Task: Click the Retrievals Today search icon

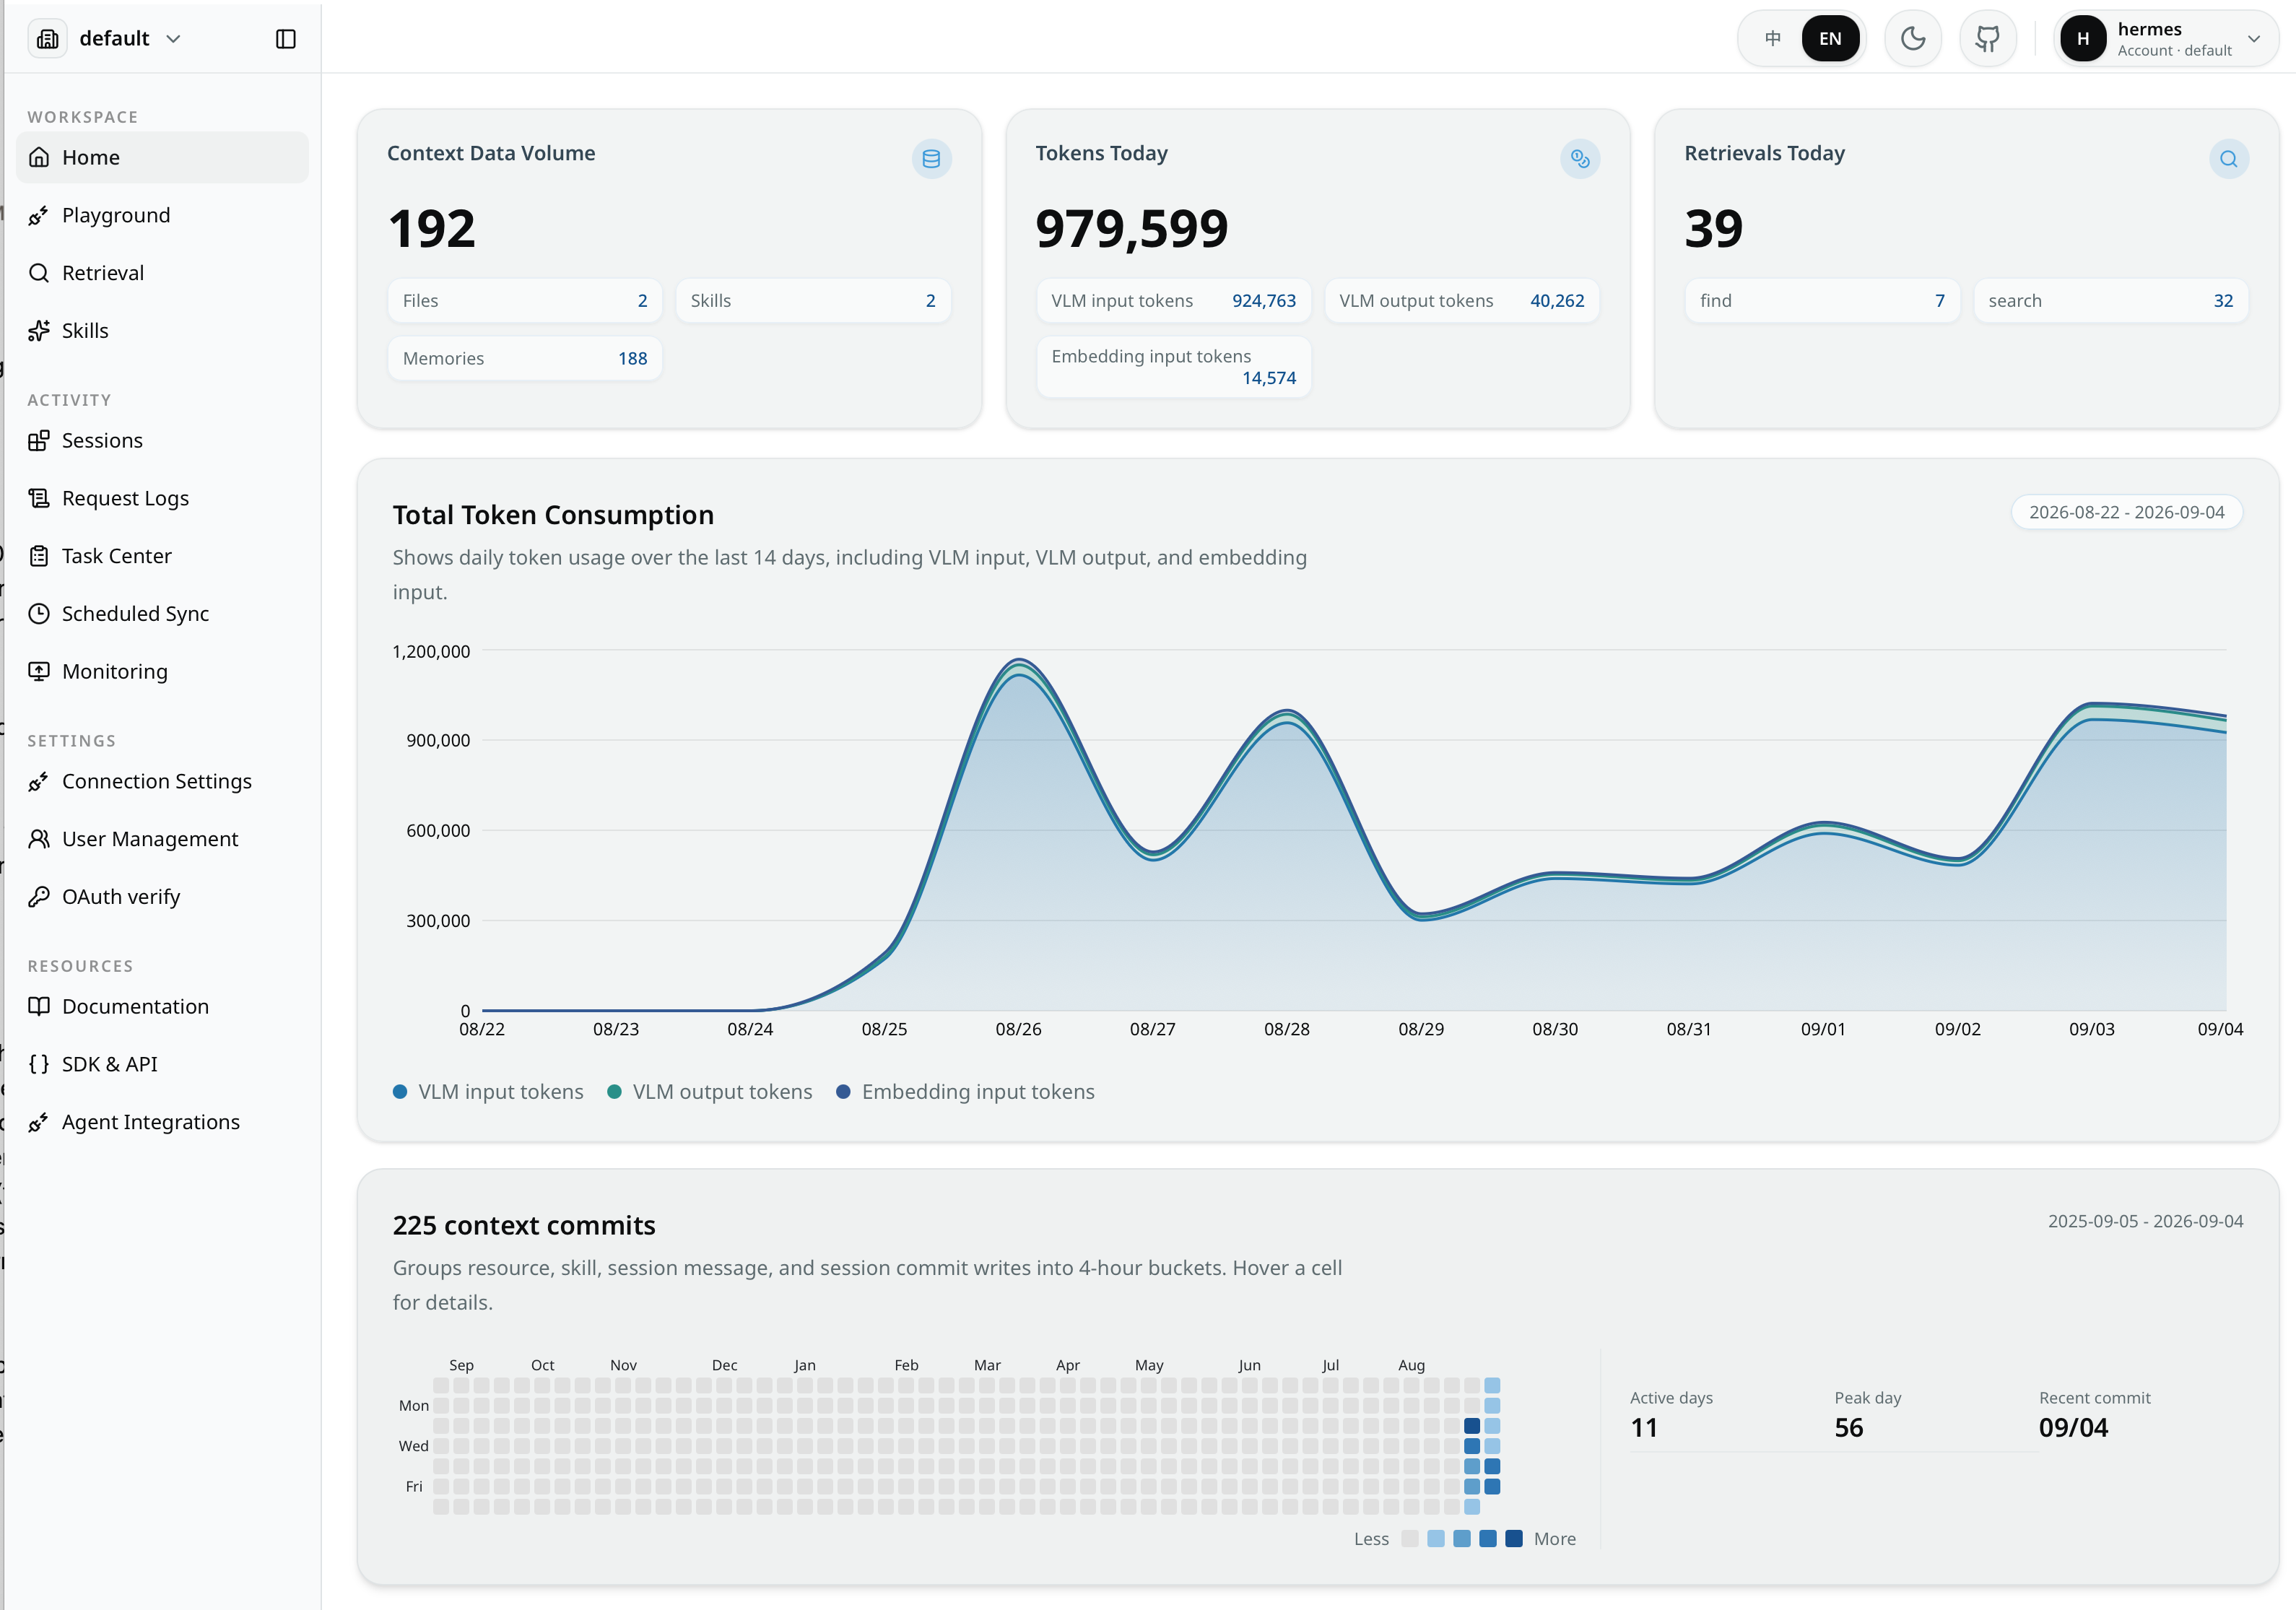Action: [x=2228, y=159]
